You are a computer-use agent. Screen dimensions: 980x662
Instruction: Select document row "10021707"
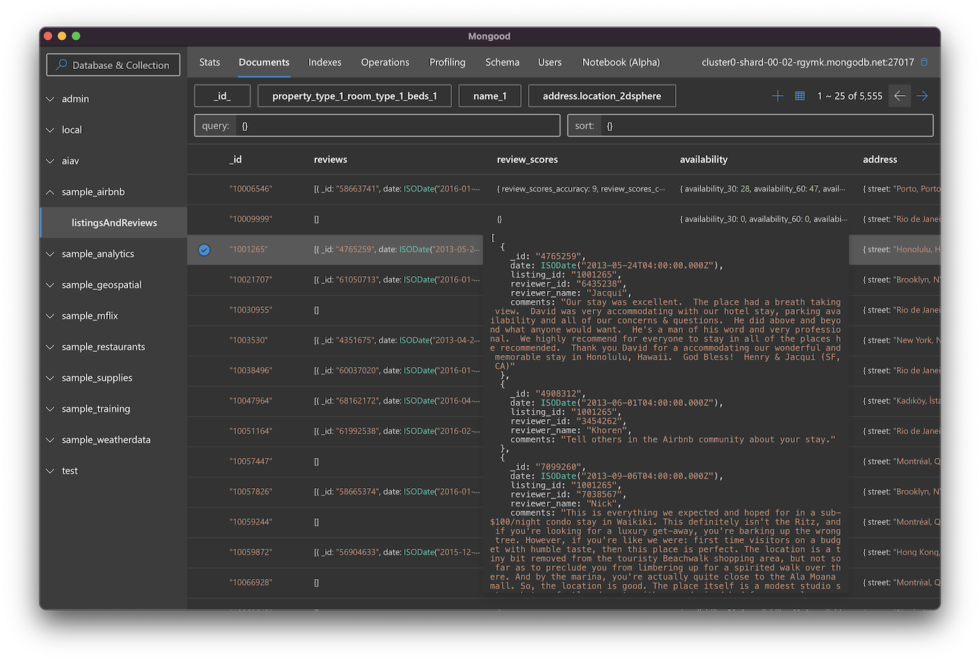[x=335, y=280]
